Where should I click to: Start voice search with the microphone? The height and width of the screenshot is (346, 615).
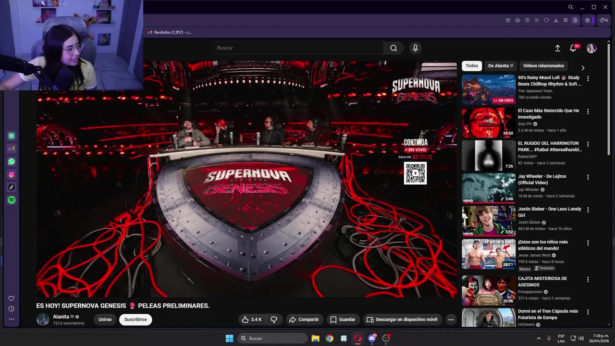416,48
